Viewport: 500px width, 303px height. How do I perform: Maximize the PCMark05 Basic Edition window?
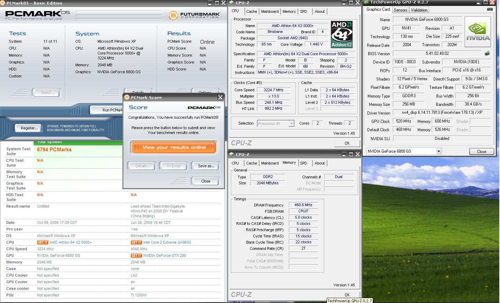[x=217, y=3]
